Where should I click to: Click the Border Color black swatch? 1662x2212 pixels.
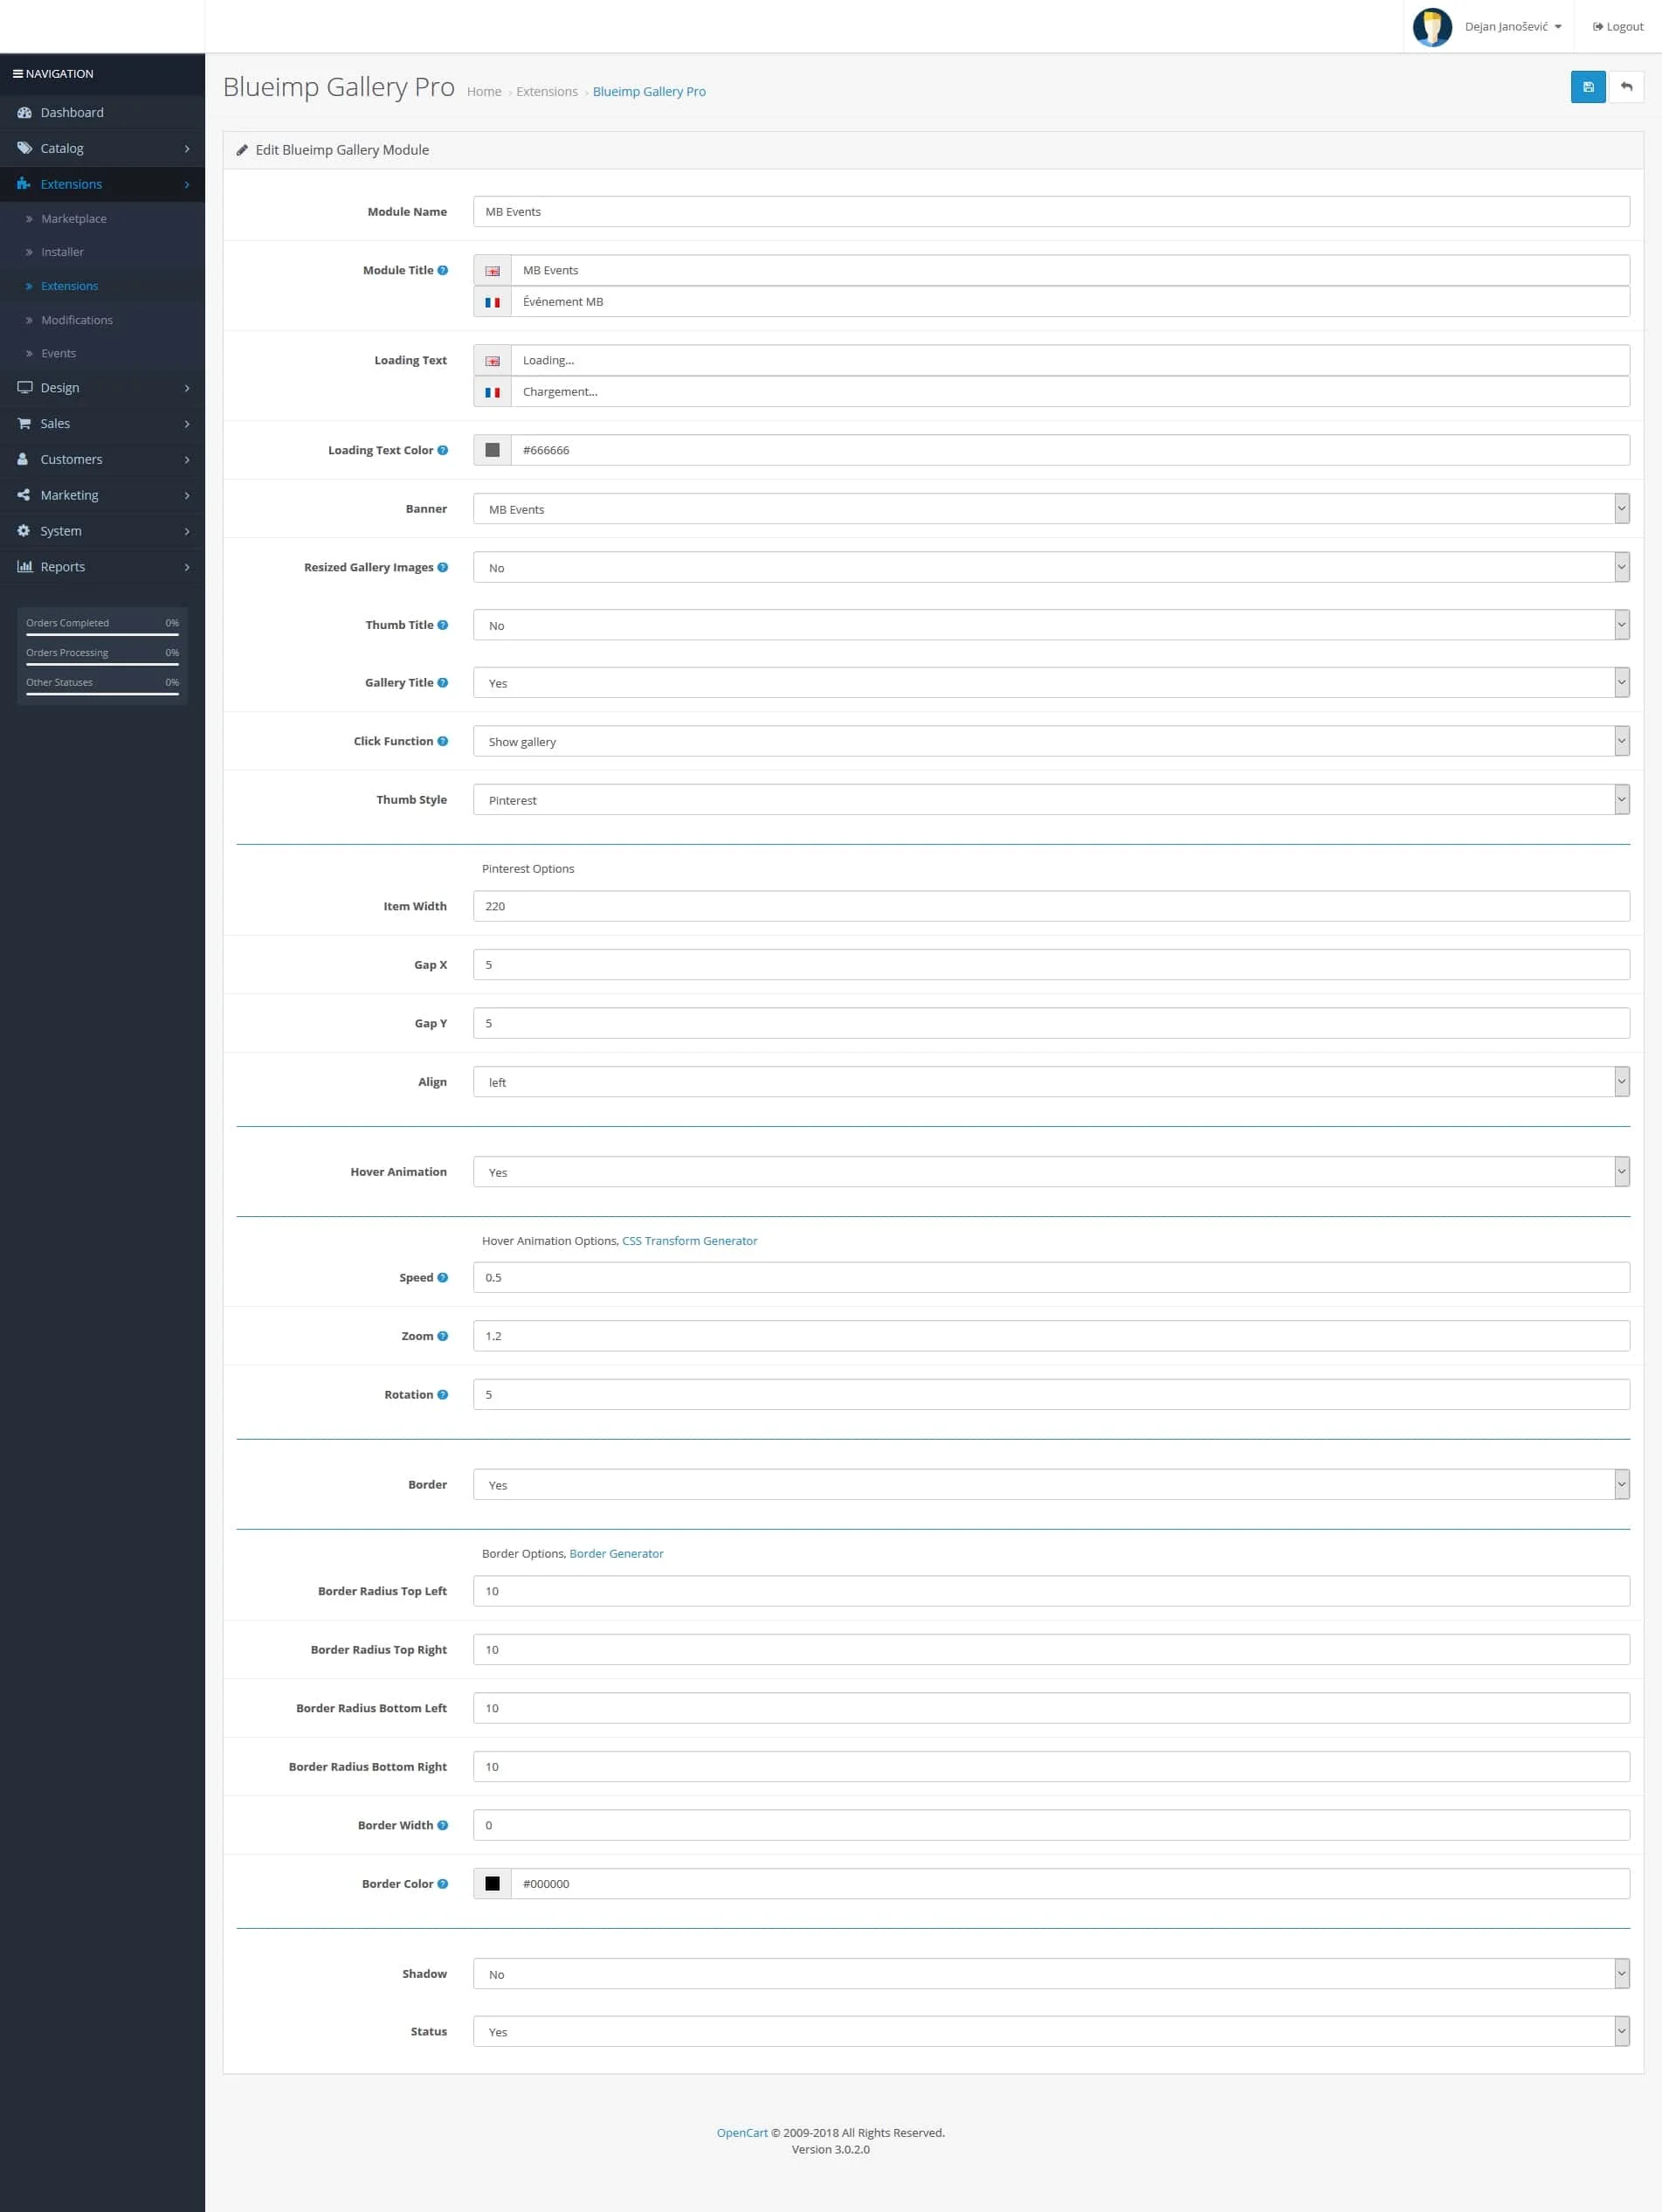point(492,1884)
